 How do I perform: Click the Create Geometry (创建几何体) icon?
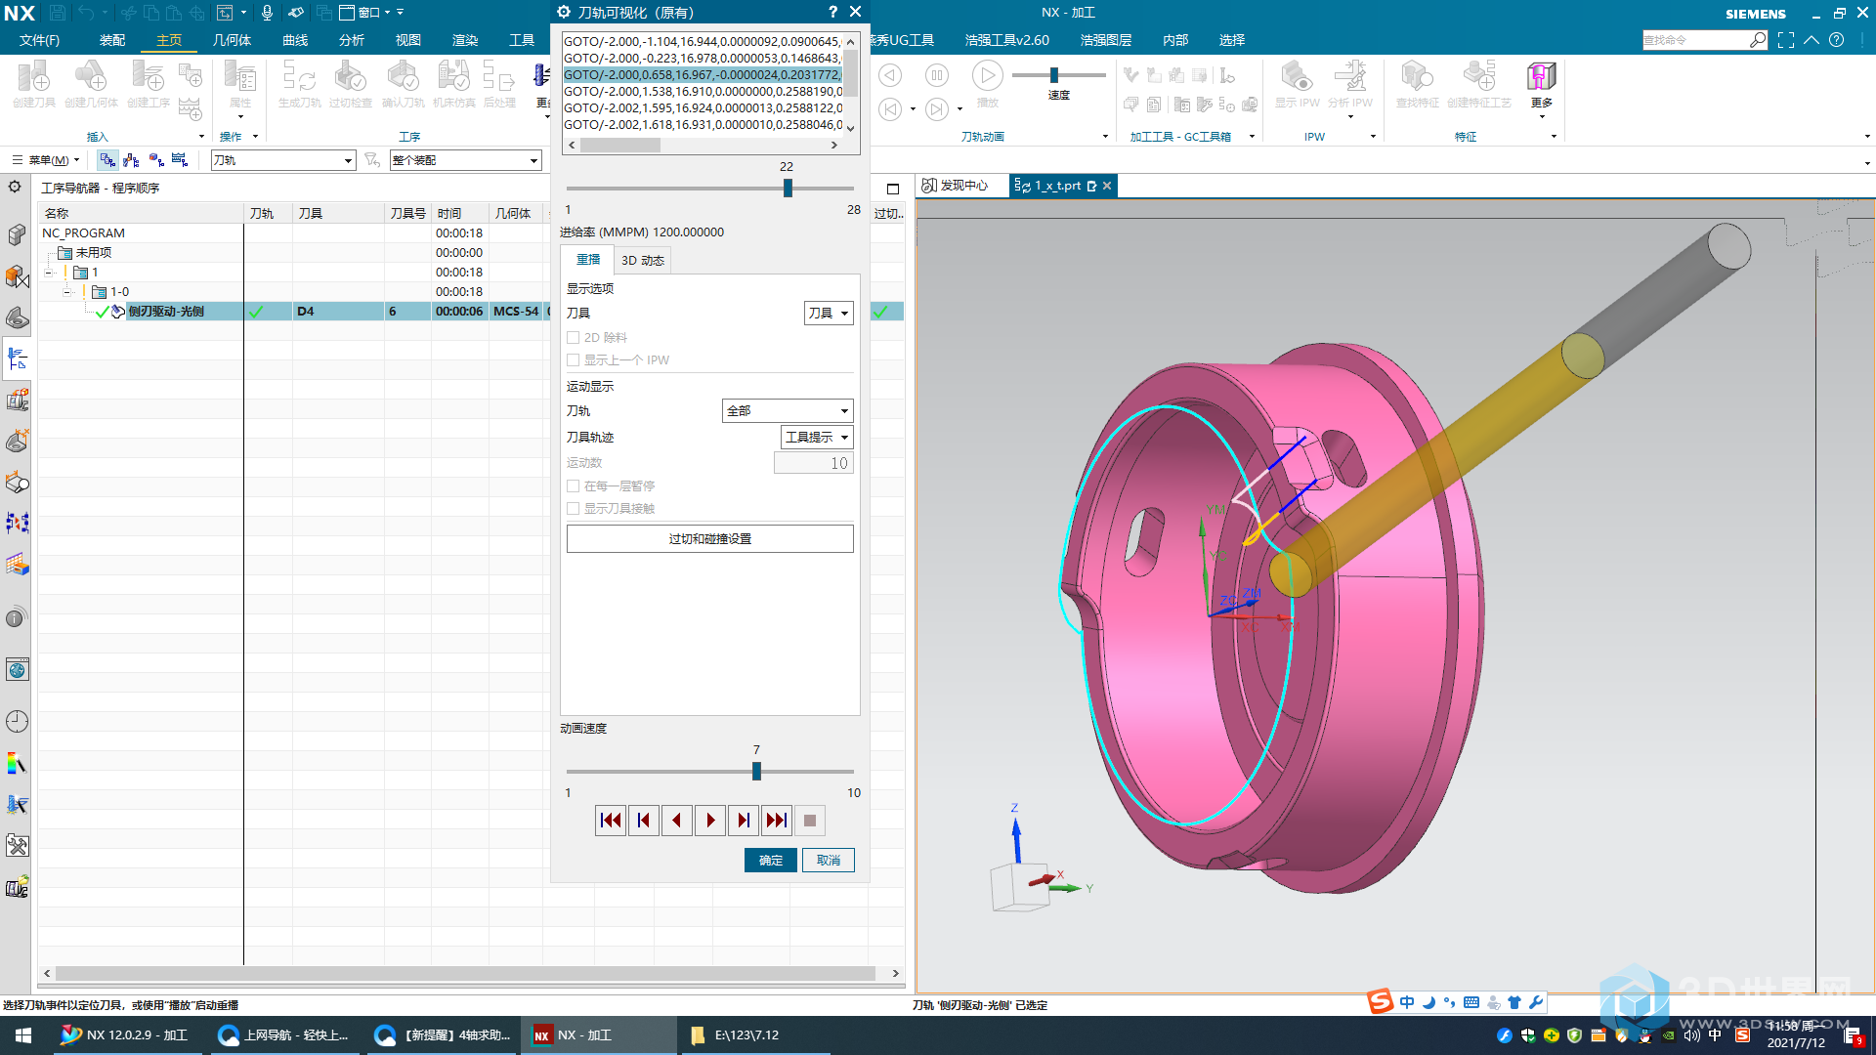(91, 78)
